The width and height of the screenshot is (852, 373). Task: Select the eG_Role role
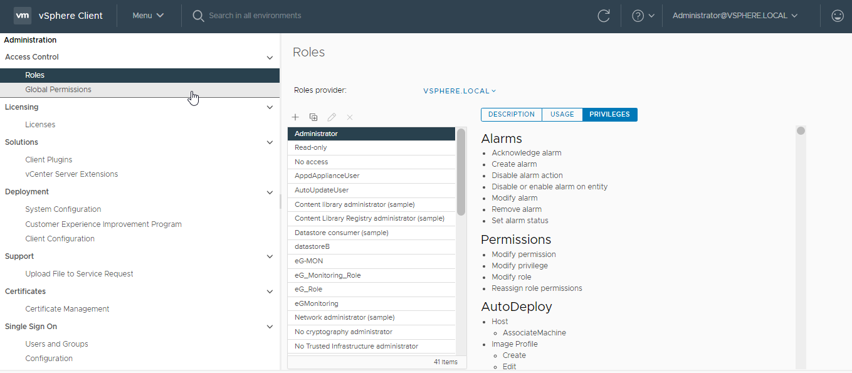pos(371,290)
